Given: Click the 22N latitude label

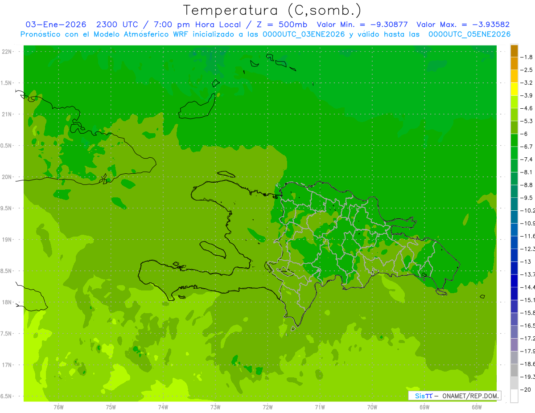Looking at the screenshot, I should click(8, 51).
